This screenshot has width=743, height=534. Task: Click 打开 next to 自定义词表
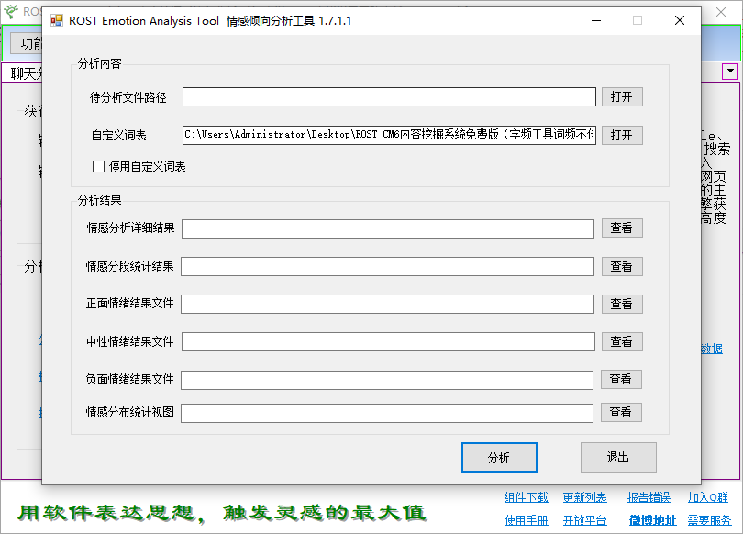pyautogui.click(x=622, y=135)
